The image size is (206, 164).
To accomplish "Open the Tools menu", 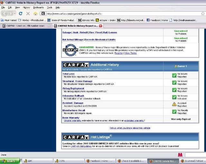I will point(50,7).
